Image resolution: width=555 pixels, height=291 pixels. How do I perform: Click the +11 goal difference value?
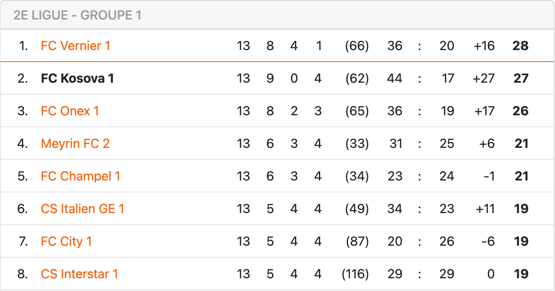pyautogui.click(x=485, y=209)
